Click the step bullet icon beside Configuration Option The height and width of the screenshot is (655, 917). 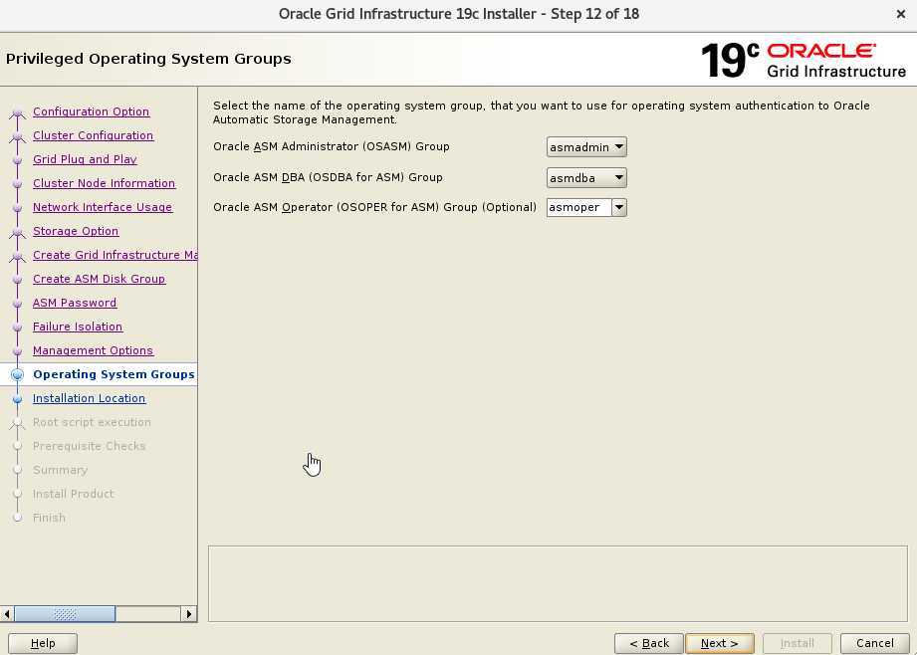pyautogui.click(x=18, y=111)
